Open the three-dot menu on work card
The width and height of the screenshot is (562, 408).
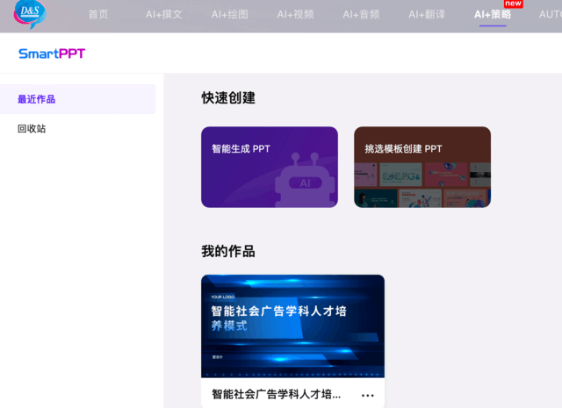click(368, 396)
